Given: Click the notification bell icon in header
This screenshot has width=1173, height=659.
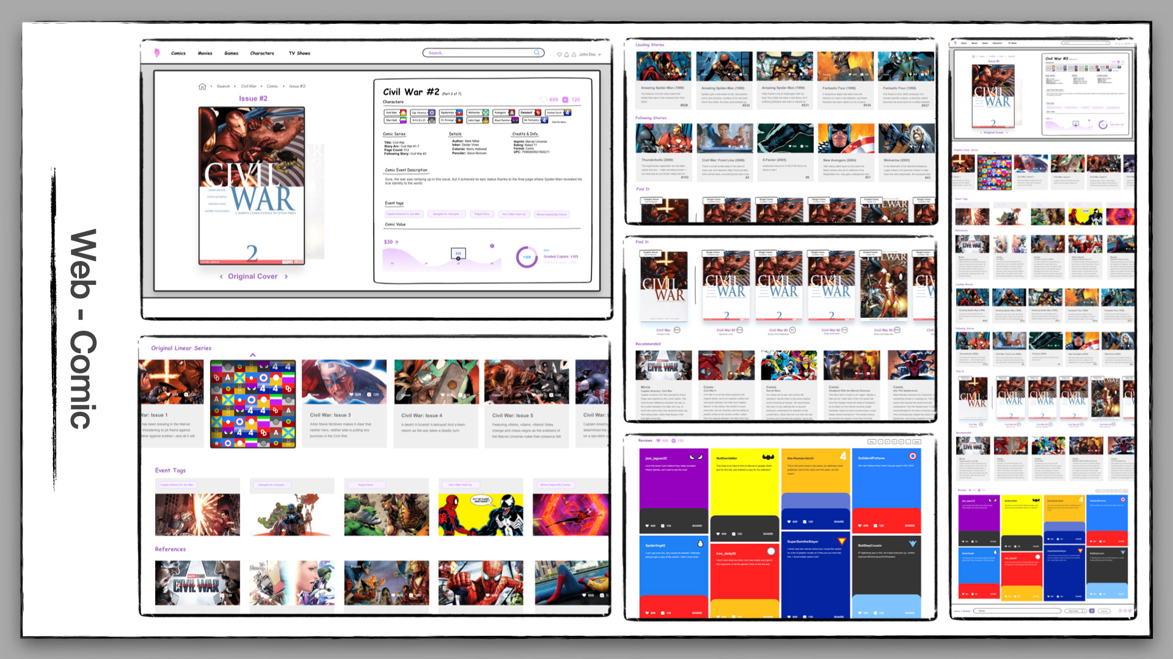Looking at the screenshot, I should click(x=566, y=55).
